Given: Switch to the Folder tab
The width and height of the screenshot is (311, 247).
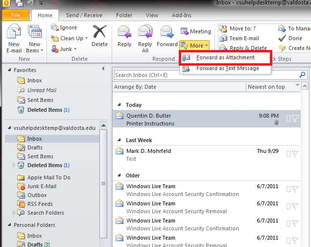Looking at the screenshot, I should point(124,15).
